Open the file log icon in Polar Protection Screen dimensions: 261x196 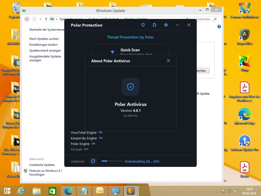coord(154,25)
